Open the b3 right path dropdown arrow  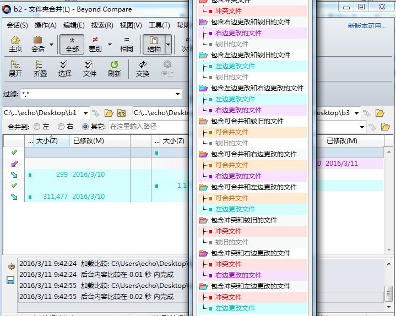[356, 113]
